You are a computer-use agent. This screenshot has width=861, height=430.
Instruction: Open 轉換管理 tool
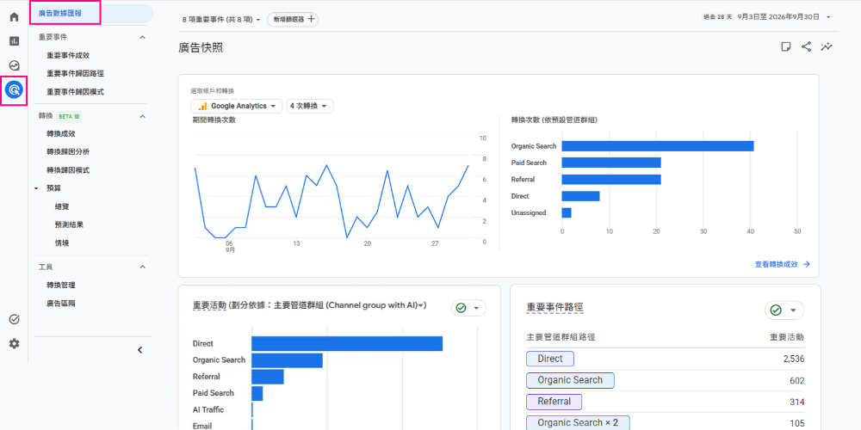(x=61, y=286)
